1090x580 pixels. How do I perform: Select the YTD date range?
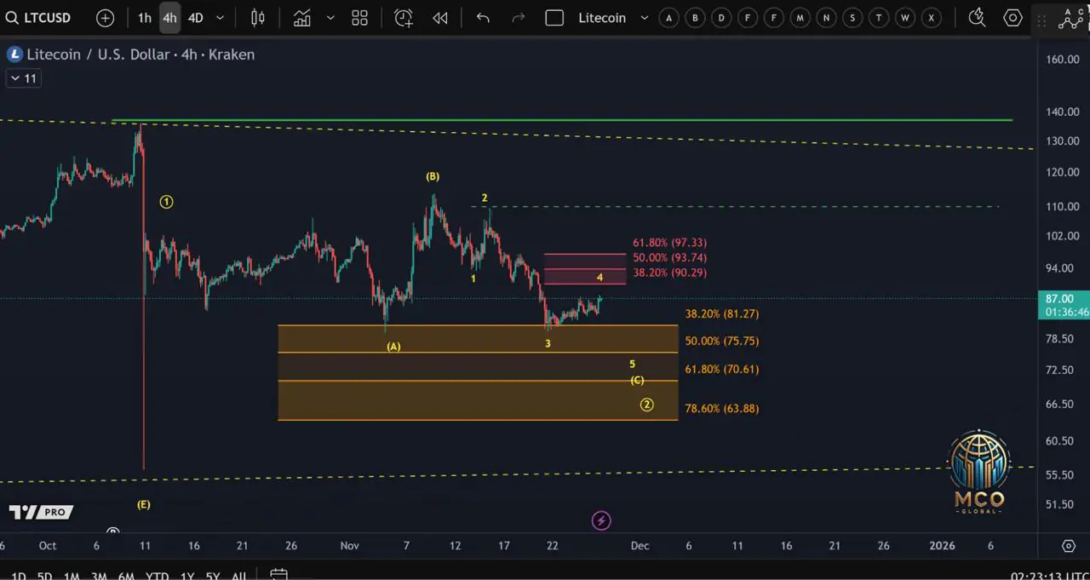[157, 577]
